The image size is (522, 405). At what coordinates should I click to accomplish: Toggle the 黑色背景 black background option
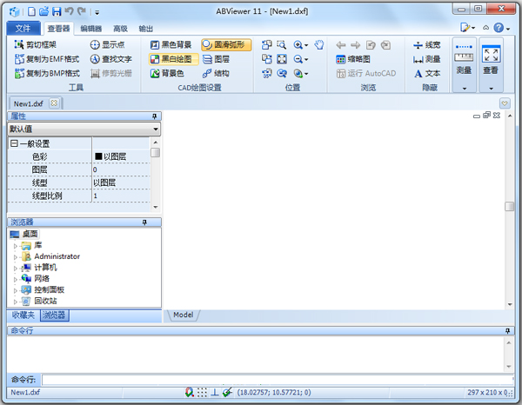(171, 44)
